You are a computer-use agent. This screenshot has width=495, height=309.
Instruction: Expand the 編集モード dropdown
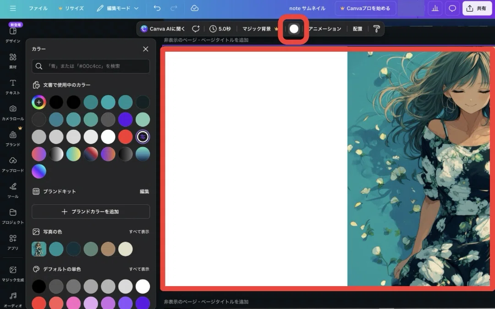click(118, 8)
